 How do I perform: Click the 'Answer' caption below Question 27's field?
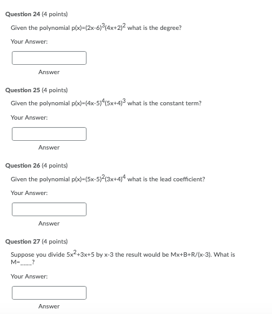point(49,307)
